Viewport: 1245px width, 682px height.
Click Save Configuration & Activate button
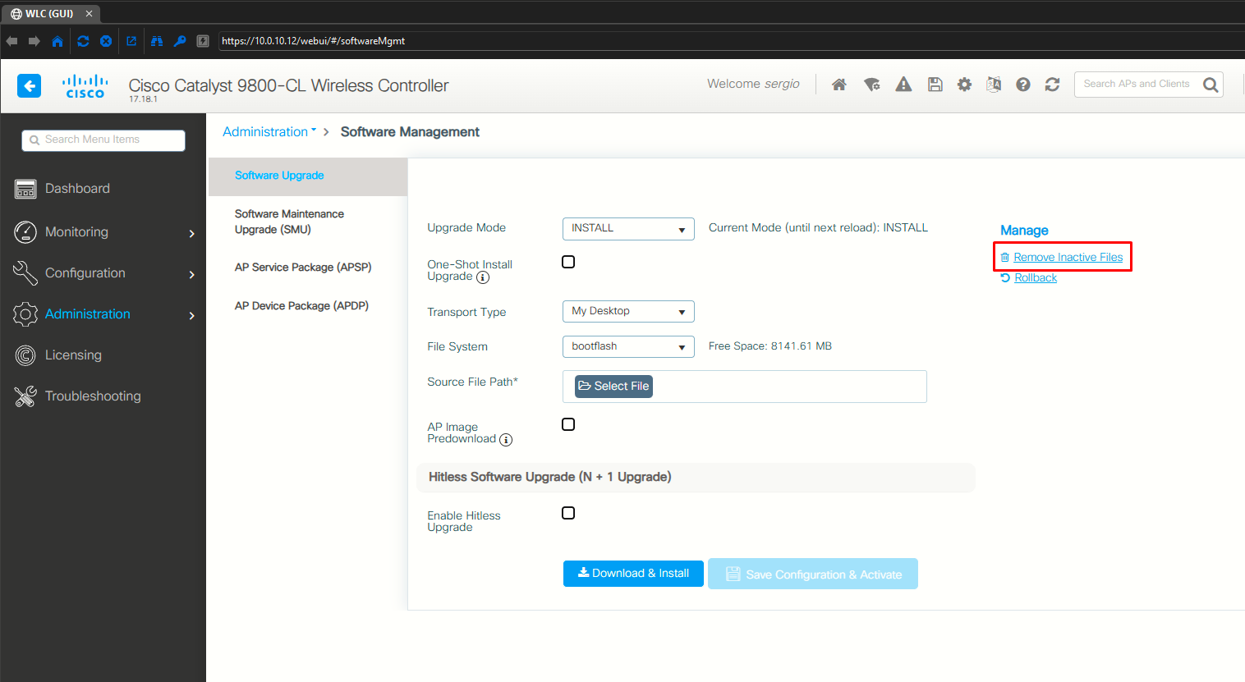pyautogui.click(x=813, y=574)
